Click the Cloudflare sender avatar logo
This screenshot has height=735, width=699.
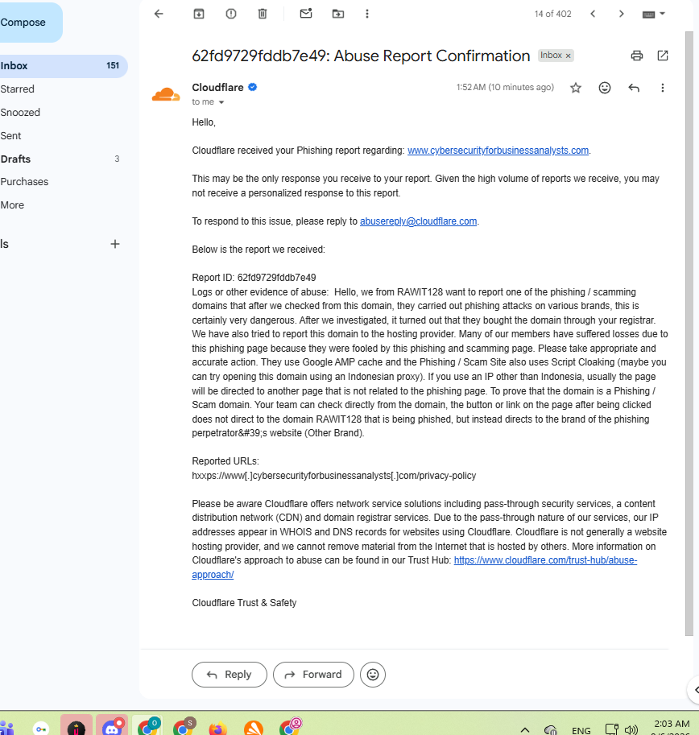166,94
